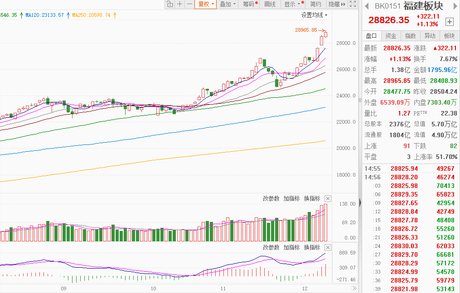Open the 设置均线 moving average dropdown
The width and height of the screenshot is (460, 293).
314,15
